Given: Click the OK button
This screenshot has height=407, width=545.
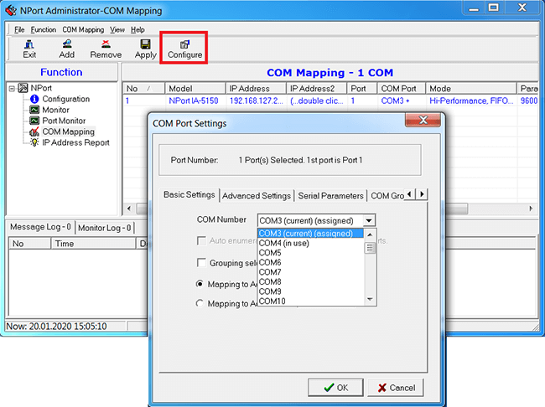Looking at the screenshot, I should 335,388.
